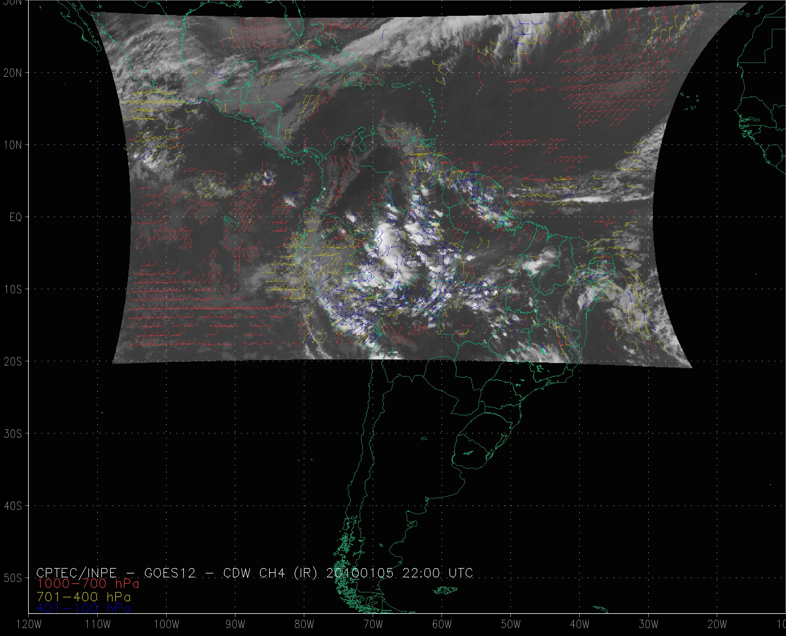Click the blue 401-100 hPa legend label
Image resolution: width=786 pixels, height=636 pixels.
(84, 608)
